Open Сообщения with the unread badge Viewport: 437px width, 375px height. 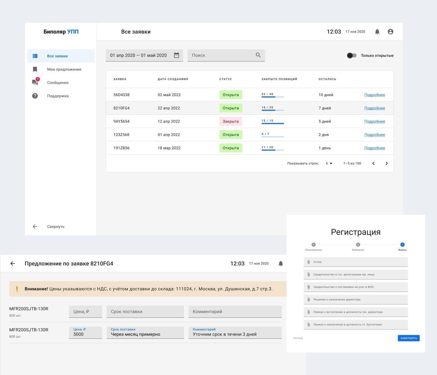57,83
